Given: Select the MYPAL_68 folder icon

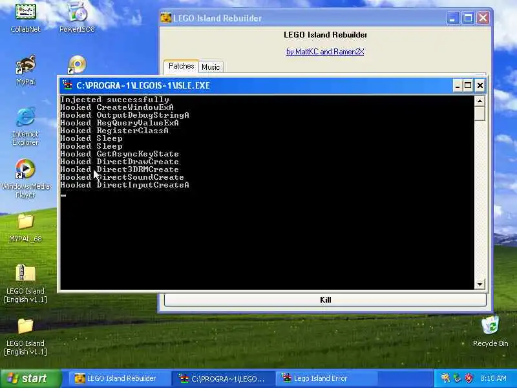Looking at the screenshot, I should [x=25, y=221].
